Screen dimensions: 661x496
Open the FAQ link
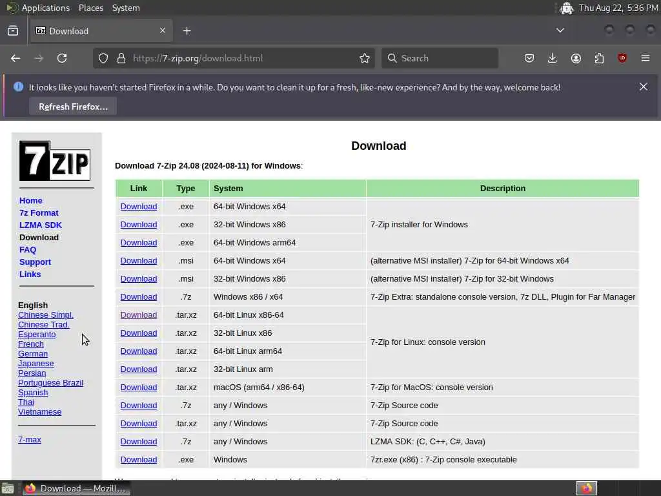click(28, 250)
